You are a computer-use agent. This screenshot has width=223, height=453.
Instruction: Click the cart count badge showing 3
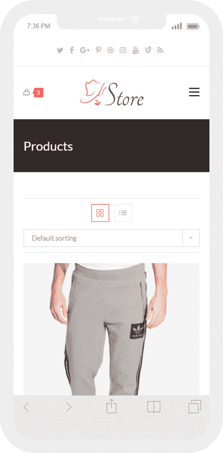(38, 93)
